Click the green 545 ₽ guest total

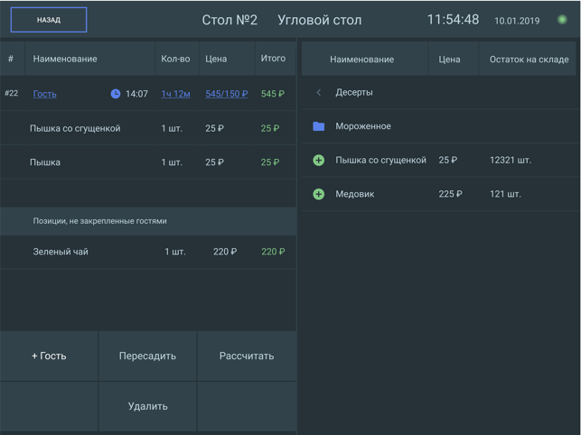(273, 94)
